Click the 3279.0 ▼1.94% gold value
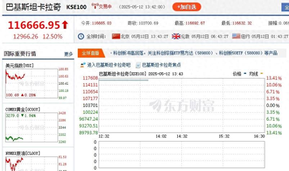The height and width of the screenshot is (171, 289). [x=21, y=116]
